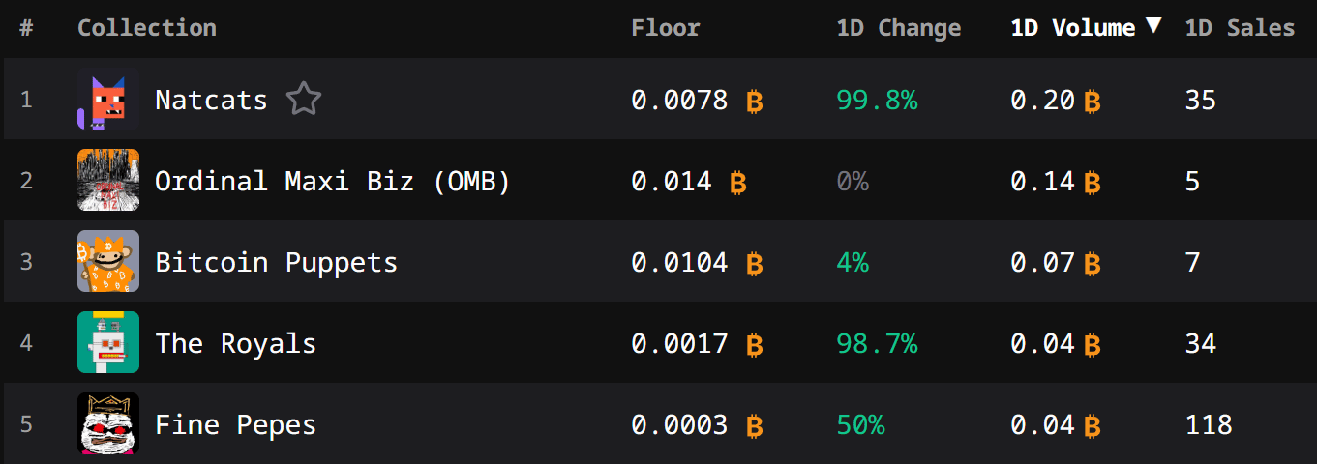The image size is (1317, 464).
Task: Click the Bitcoin icon beside floor 0.0017
Action: coord(755,344)
